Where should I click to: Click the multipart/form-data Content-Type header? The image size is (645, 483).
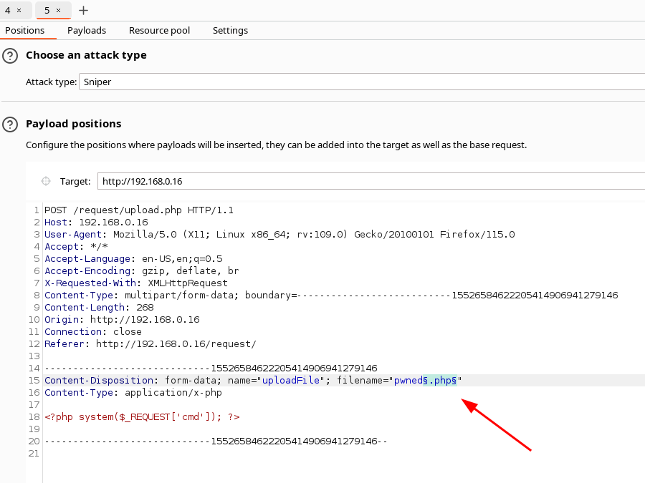tap(331, 295)
